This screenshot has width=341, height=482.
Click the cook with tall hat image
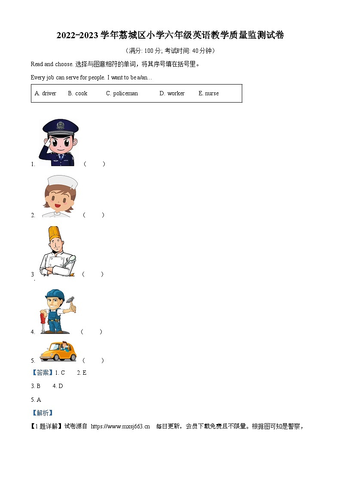58,251
